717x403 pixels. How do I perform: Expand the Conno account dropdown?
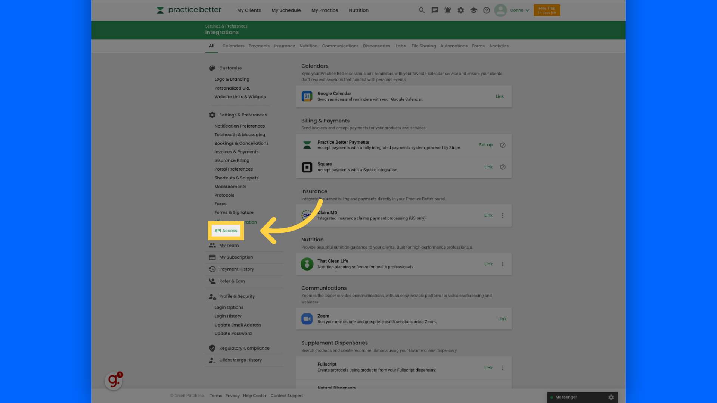tap(519, 10)
